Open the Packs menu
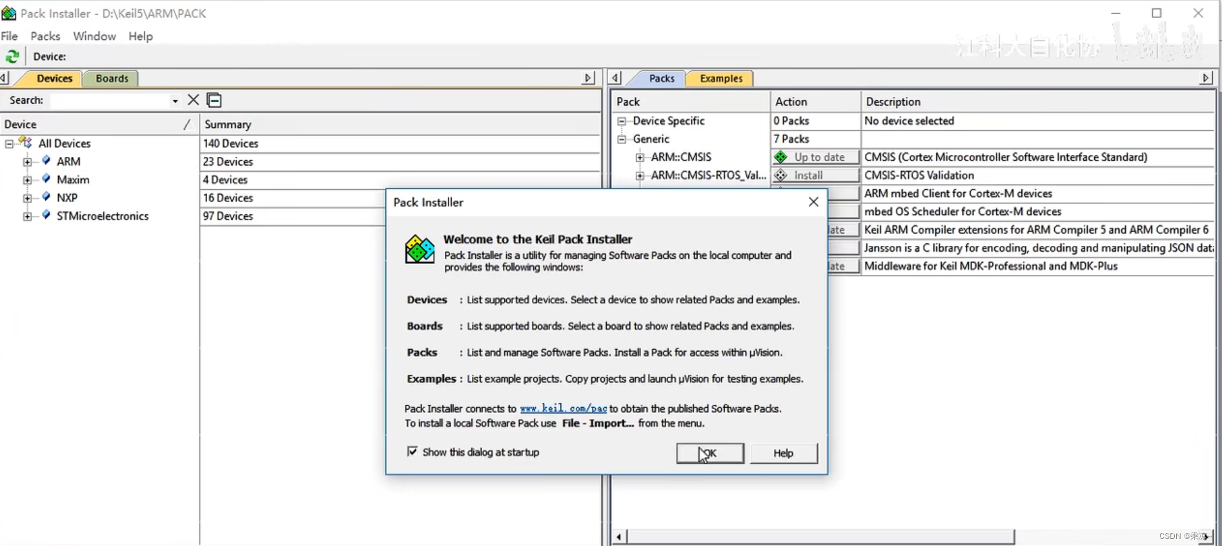1222x546 pixels. [45, 36]
